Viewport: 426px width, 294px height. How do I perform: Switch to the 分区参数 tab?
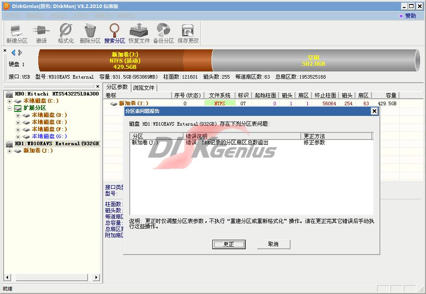pyautogui.click(x=117, y=87)
